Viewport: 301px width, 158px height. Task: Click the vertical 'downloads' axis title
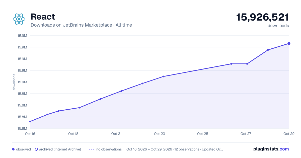tap(14, 82)
